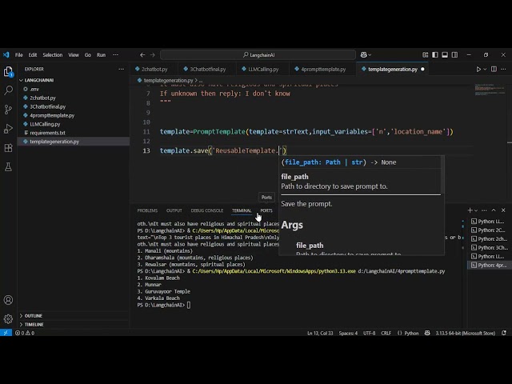Switch to the 3Chatbotfinal.py editor tab
The height and width of the screenshot is (384, 512).
208,70
